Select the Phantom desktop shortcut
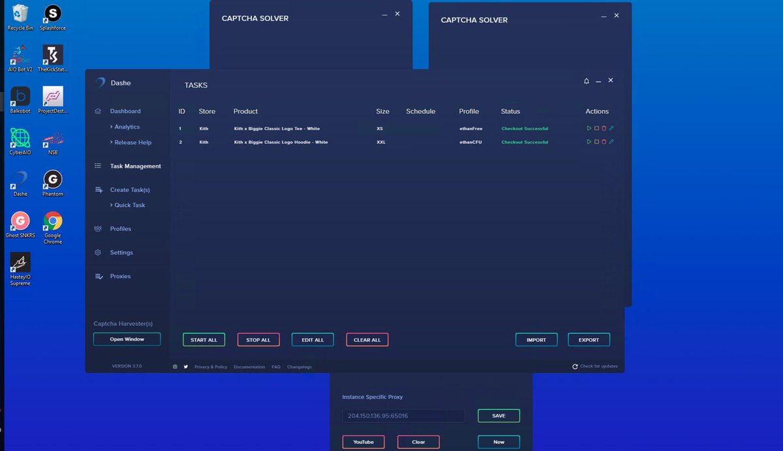This screenshot has height=451, width=783. (x=53, y=183)
